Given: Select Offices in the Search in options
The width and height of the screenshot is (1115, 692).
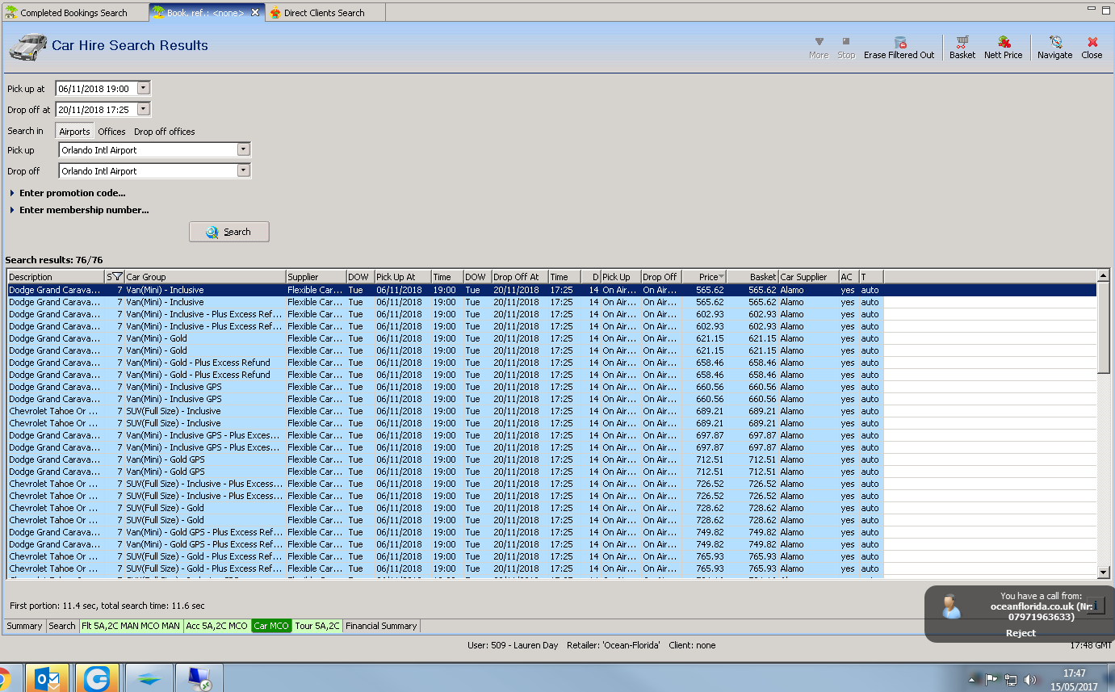Looking at the screenshot, I should [x=111, y=132].
